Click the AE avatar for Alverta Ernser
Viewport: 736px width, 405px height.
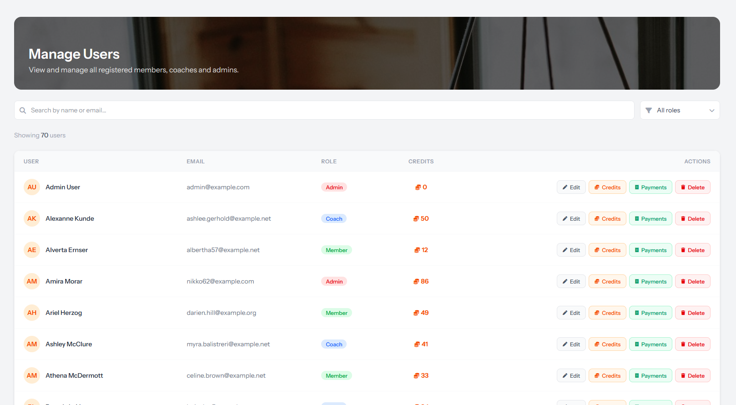coord(32,250)
